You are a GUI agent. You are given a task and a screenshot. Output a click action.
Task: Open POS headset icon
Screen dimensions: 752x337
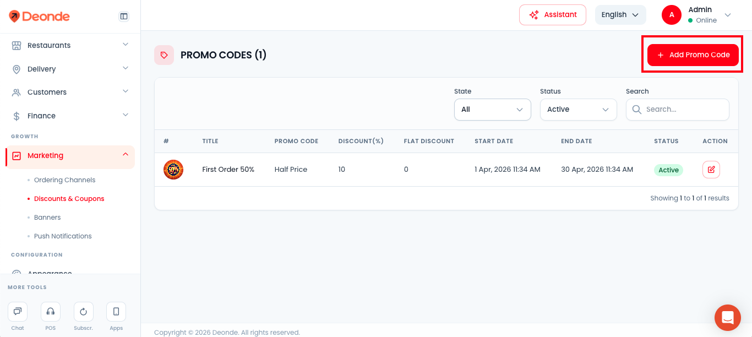[x=51, y=312]
